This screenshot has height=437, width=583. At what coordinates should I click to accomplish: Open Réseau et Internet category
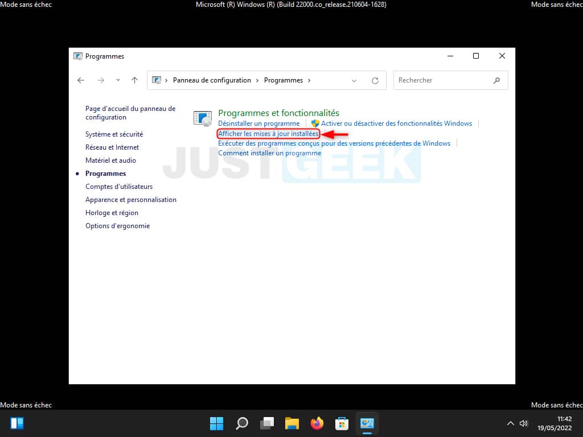tap(112, 147)
